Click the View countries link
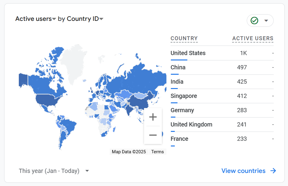 click(243, 171)
